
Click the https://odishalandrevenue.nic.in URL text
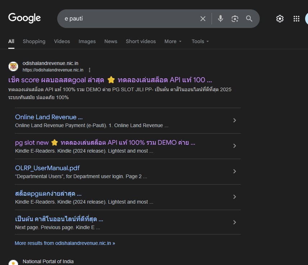tap(53, 70)
